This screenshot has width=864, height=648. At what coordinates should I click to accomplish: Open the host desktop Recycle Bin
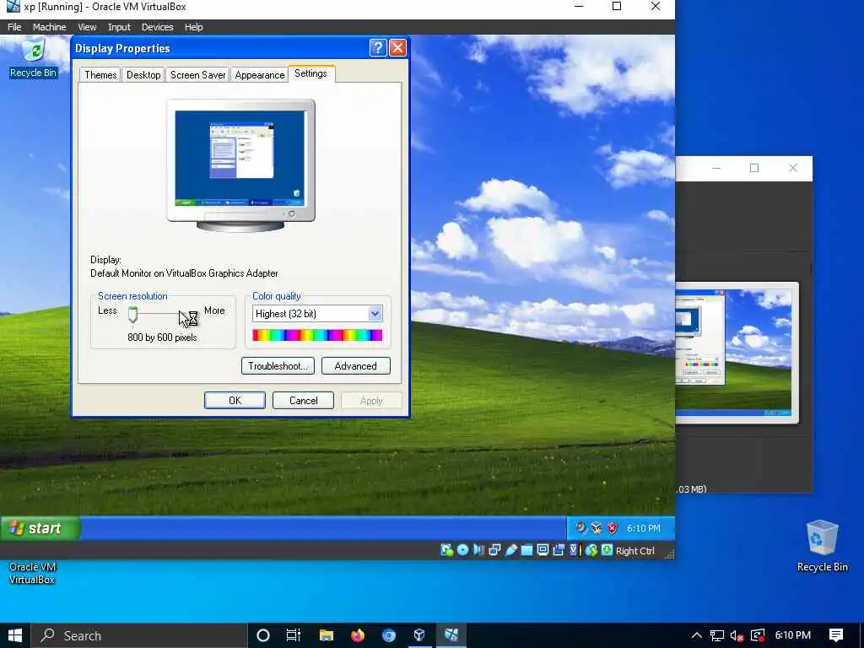tap(822, 546)
